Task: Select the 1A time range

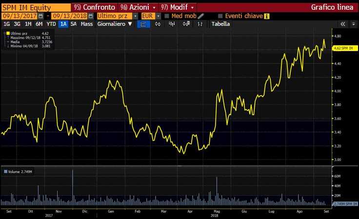Action: [x=63, y=24]
